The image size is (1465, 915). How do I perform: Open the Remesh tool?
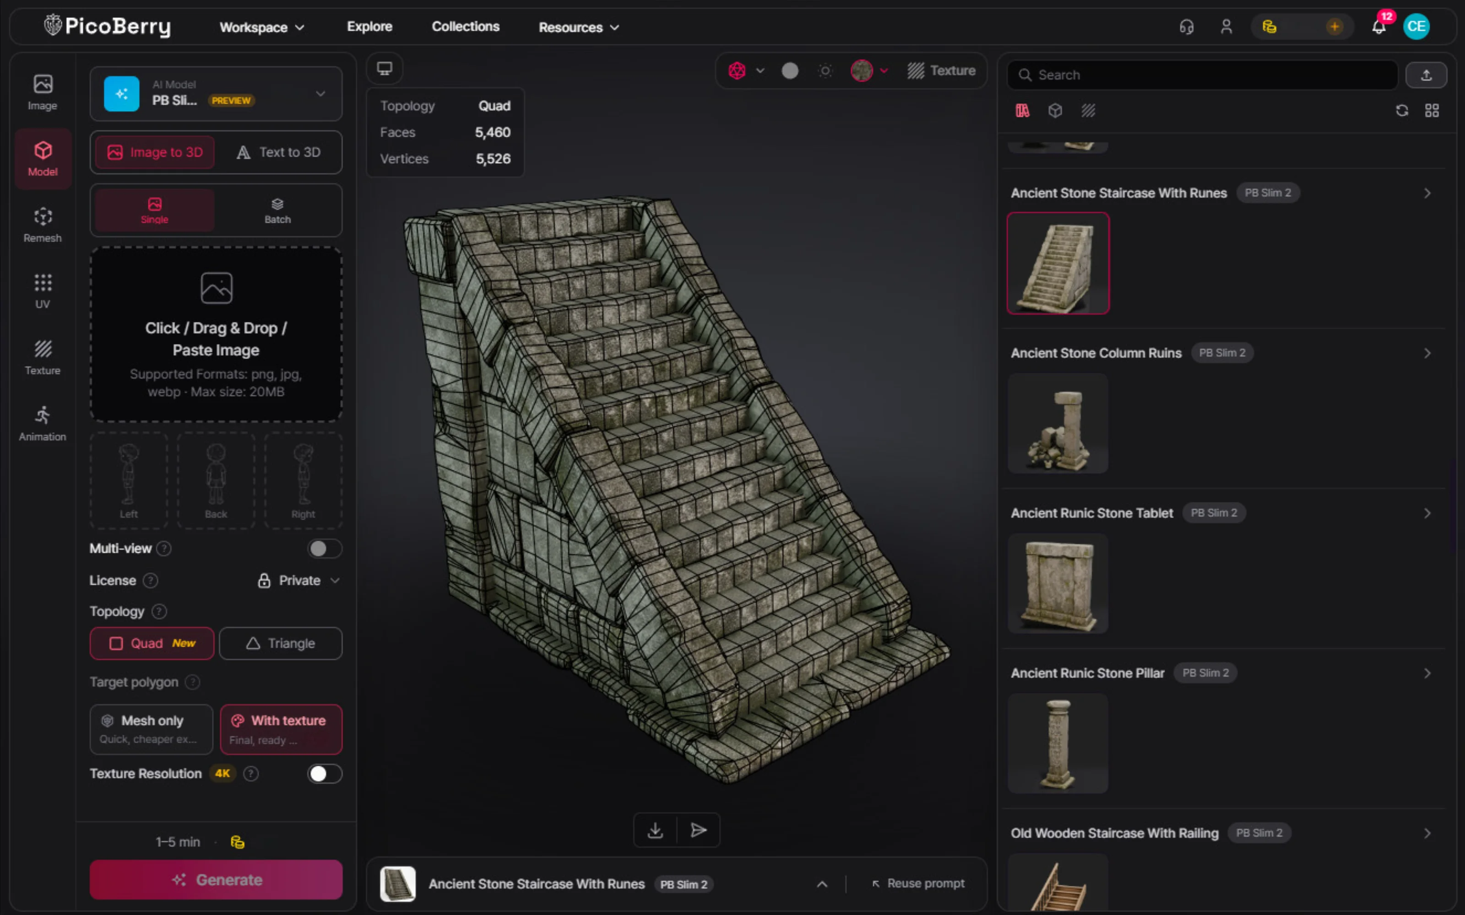coord(43,225)
